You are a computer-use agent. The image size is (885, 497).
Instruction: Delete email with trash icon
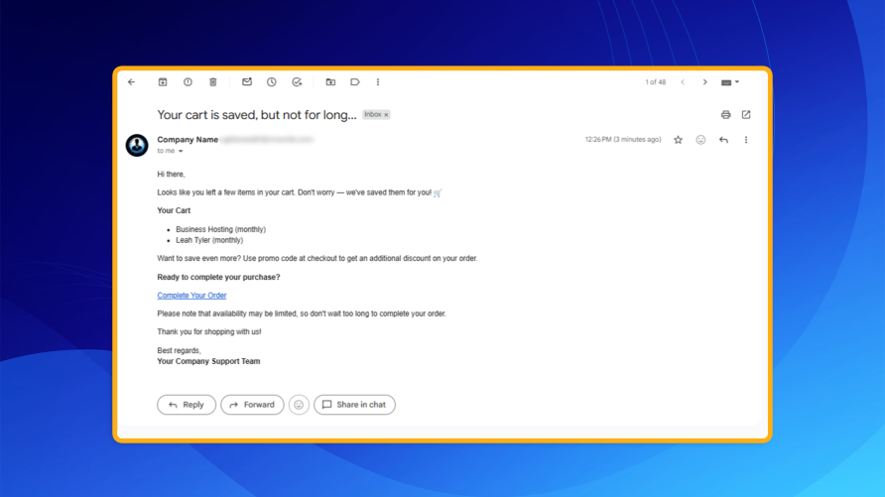pyautogui.click(x=212, y=82)
